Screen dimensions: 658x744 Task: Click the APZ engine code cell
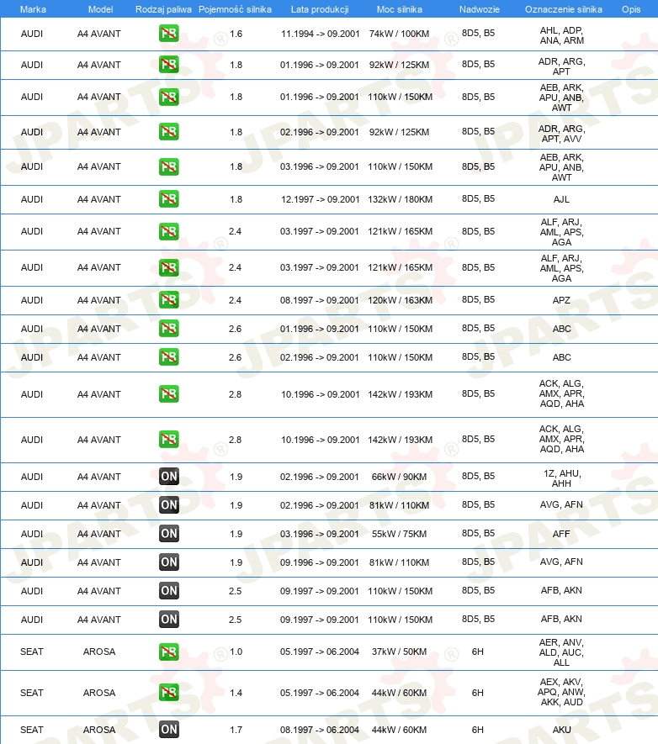pyautogui.click(x=561, y=300)
